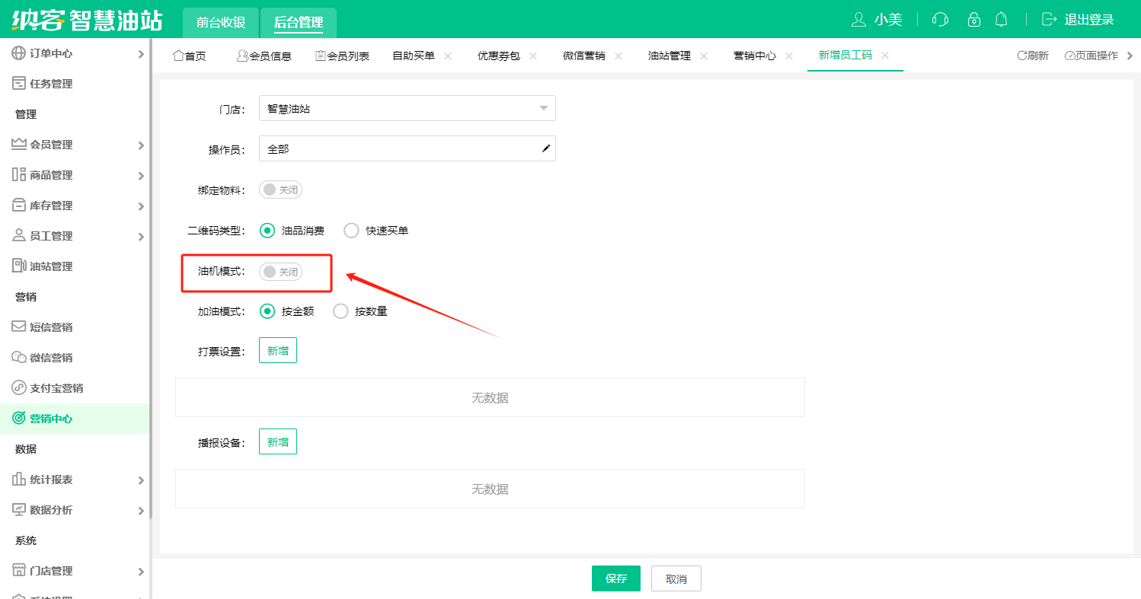Open 油站管理 in the sidebar
1141x599 pixels.
(x=51, y=266)
